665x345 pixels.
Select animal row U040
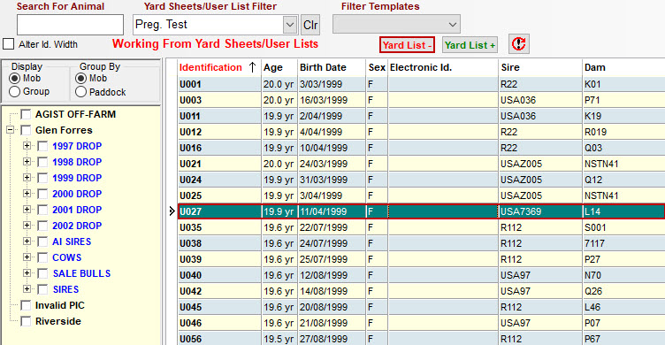pyautogui.click(x=422, y=275)
